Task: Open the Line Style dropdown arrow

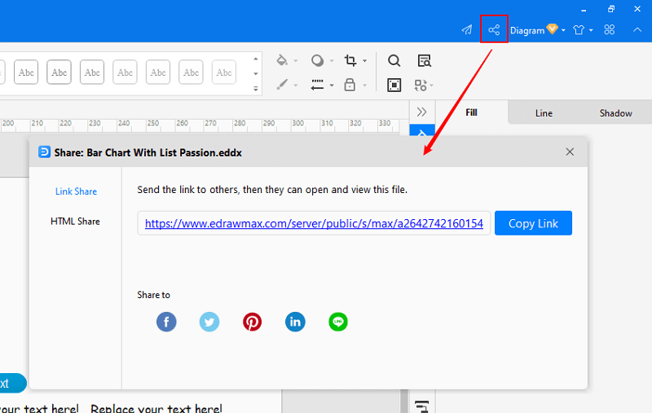Action: point(332,86)
